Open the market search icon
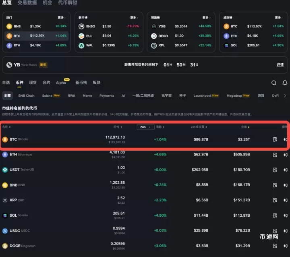The image size is (290, 257). (274, 83)
